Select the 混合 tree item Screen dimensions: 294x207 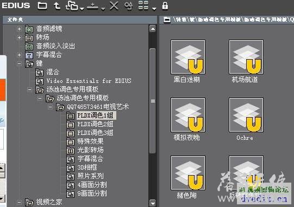tap(53, 72)
